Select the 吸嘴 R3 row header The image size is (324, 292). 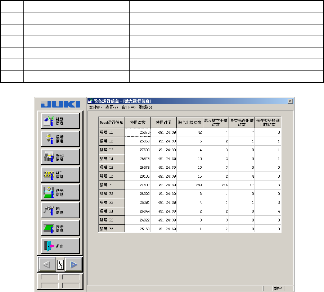point(112,202)
